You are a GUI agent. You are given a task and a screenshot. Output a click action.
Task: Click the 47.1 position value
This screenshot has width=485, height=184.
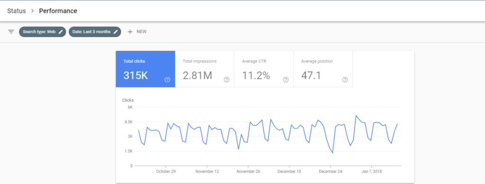click(312, 75)
